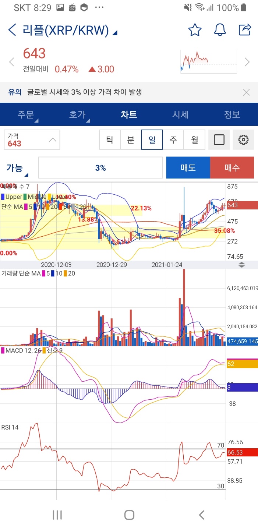Tap the tallest red volume bar
This screenshot has width=258, height=530.
184,307
